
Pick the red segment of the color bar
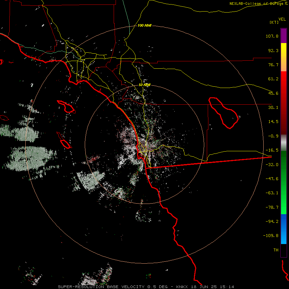pos(284,103)
